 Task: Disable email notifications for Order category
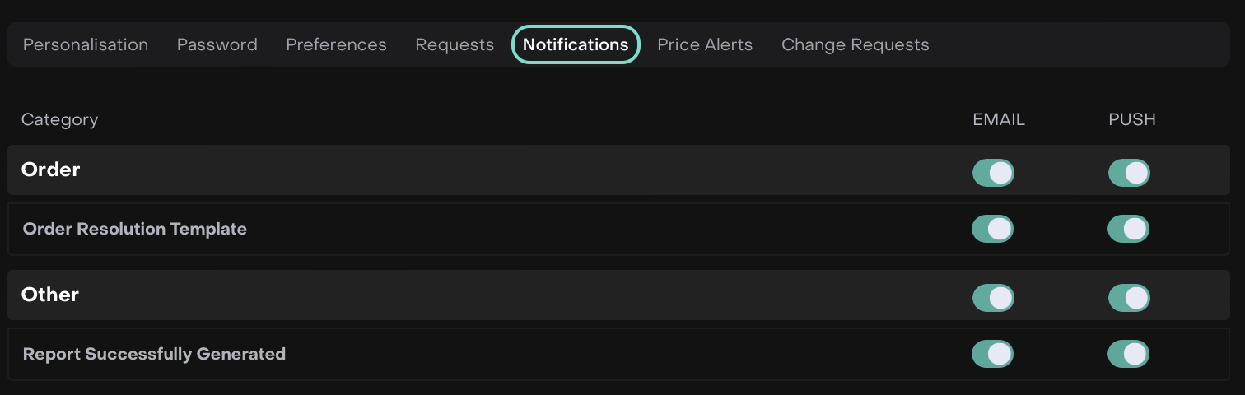point(993,173)
